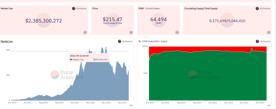Click Dec 2021 label on Staked chart

point(244,103)
